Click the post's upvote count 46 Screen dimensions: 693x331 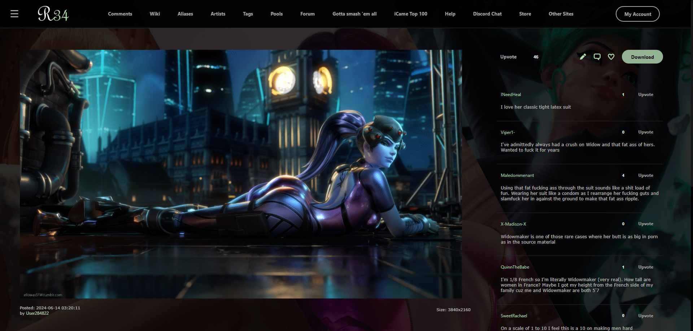(536, 57)
